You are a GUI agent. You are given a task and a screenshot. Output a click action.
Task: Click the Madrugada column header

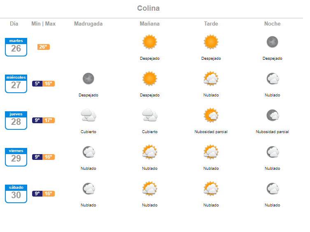coord(88,24)
